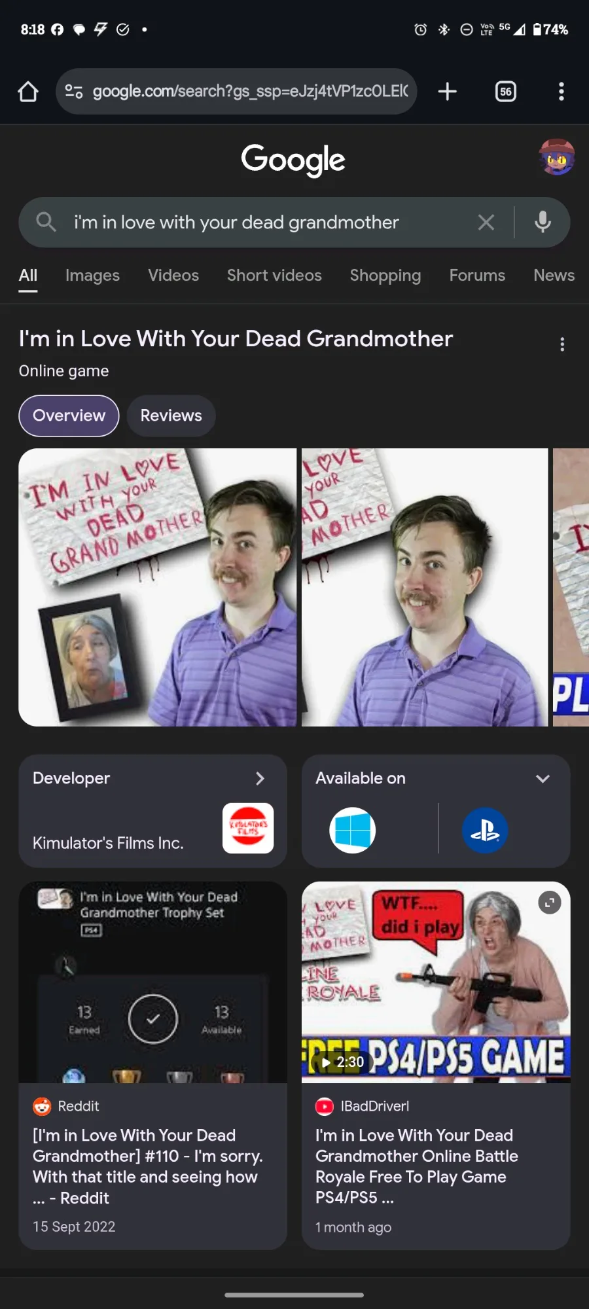This screenshot has height=1309, width=589.
Task: Play the 2:30 PS4/PS5 game video
Action: point(436,982)
